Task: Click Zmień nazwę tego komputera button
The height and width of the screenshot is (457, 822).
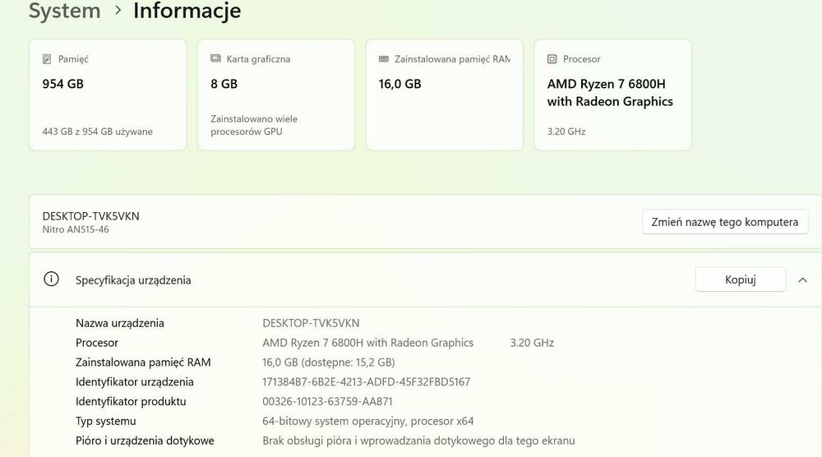Action: [724, 222]
